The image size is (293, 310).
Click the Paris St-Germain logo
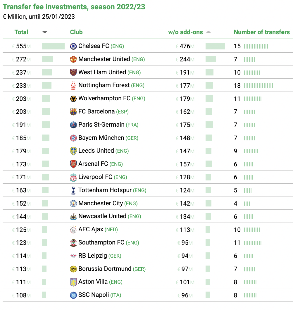click(73, 125)
